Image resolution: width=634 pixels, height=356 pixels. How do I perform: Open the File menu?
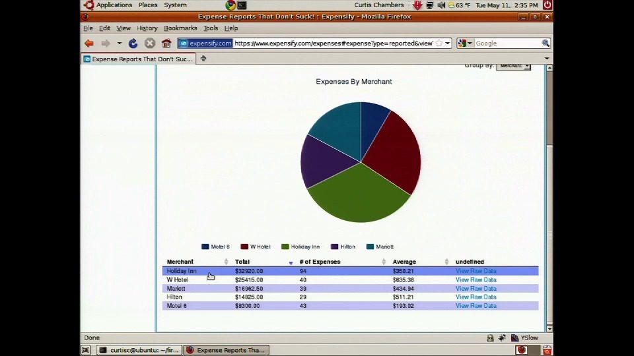click(88, 28)
